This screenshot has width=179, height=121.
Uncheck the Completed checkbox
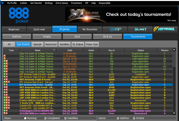tap(45, 118)
